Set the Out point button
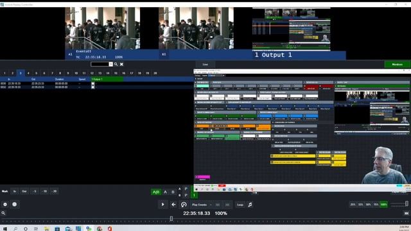The image size is (411, 231). coord(24,191)
